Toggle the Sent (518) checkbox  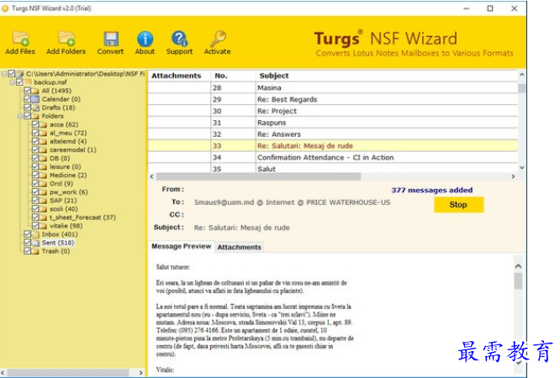27,243
